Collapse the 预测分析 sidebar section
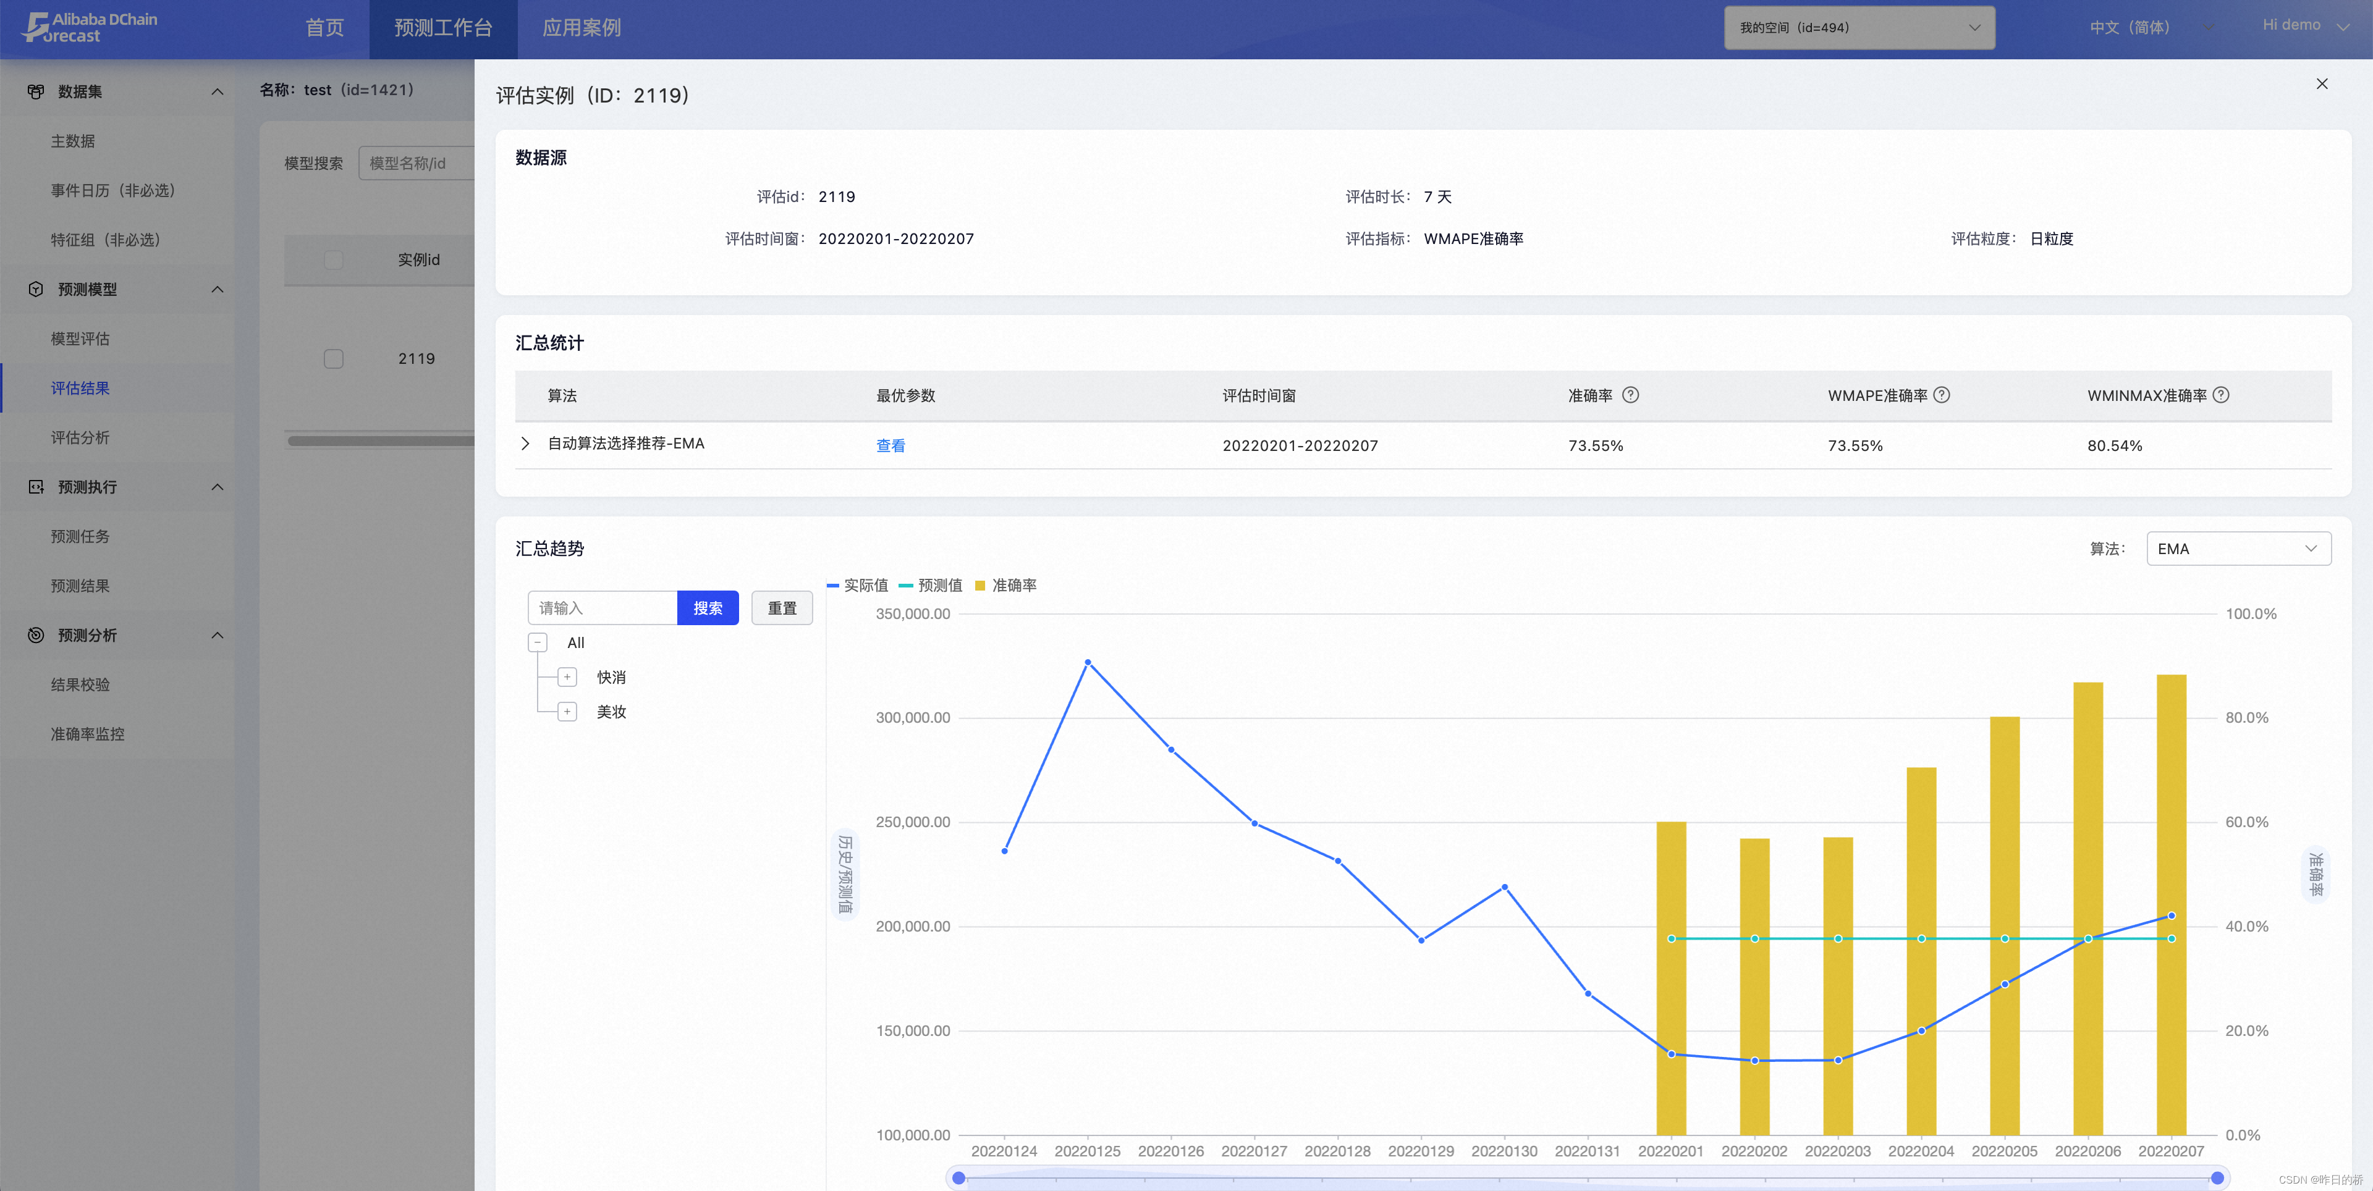The image size is (2373, 1191). 218,634
